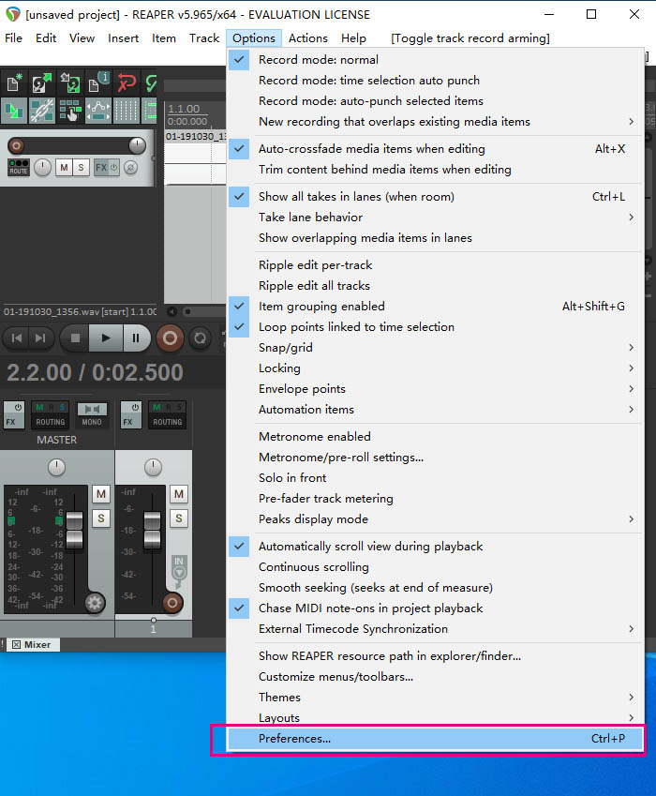Open the Track menu in menu bar
Image resolution: width=656 pixels, height=796 pixels.
(204, 38)
